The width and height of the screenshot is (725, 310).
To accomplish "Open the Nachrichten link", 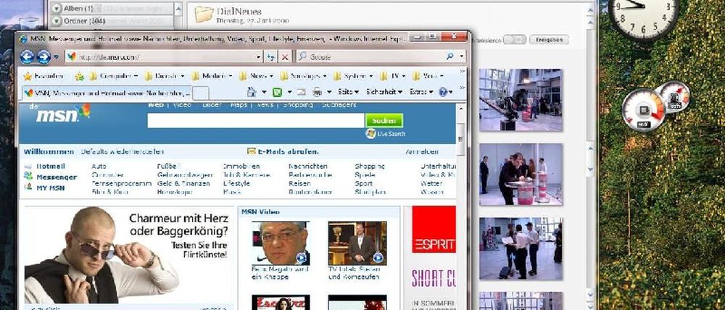I will click(x=308, y=166).
